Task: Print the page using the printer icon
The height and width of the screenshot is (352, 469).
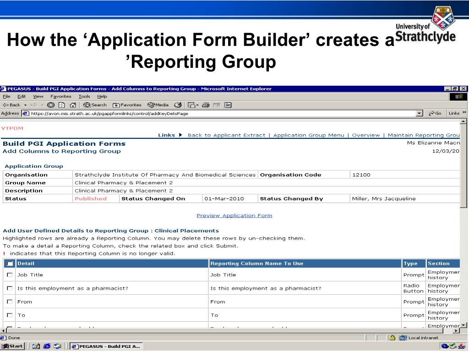Action: [x=206, y=105]
